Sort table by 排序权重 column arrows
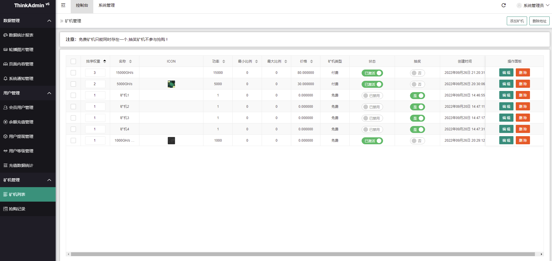552x261 pixels. pos(105,61)
